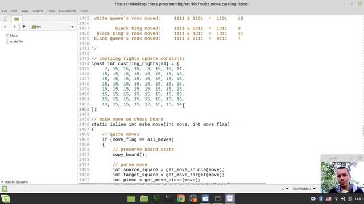Viewport: 364px width, 204px height.
Task: Open the File menu
Action: [x=5, y=11]
